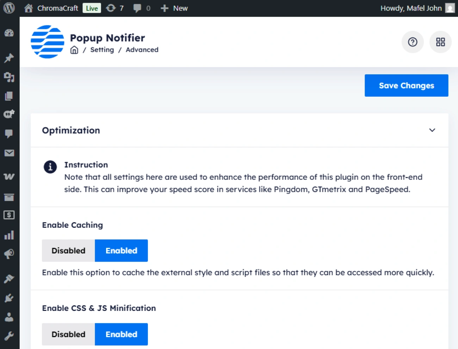Image resolution: width=458 pixels, height=349 pixels.
Task: Open the envelope mail sidebar icon
Action: coord(9,153)
